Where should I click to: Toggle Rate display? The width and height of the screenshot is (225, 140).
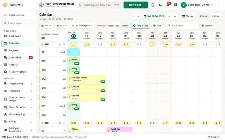pos(157,26)
